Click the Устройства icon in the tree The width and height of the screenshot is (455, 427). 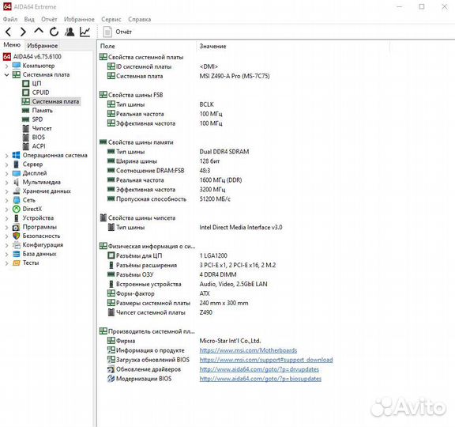pos(17,218)
